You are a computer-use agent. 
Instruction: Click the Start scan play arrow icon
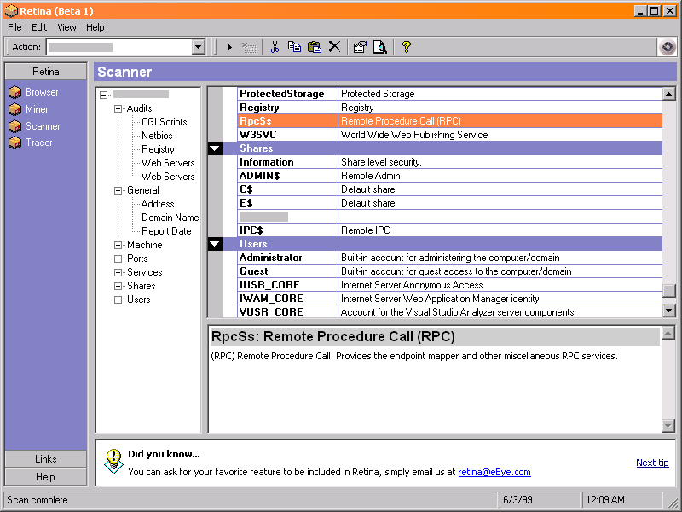point(229,47)
